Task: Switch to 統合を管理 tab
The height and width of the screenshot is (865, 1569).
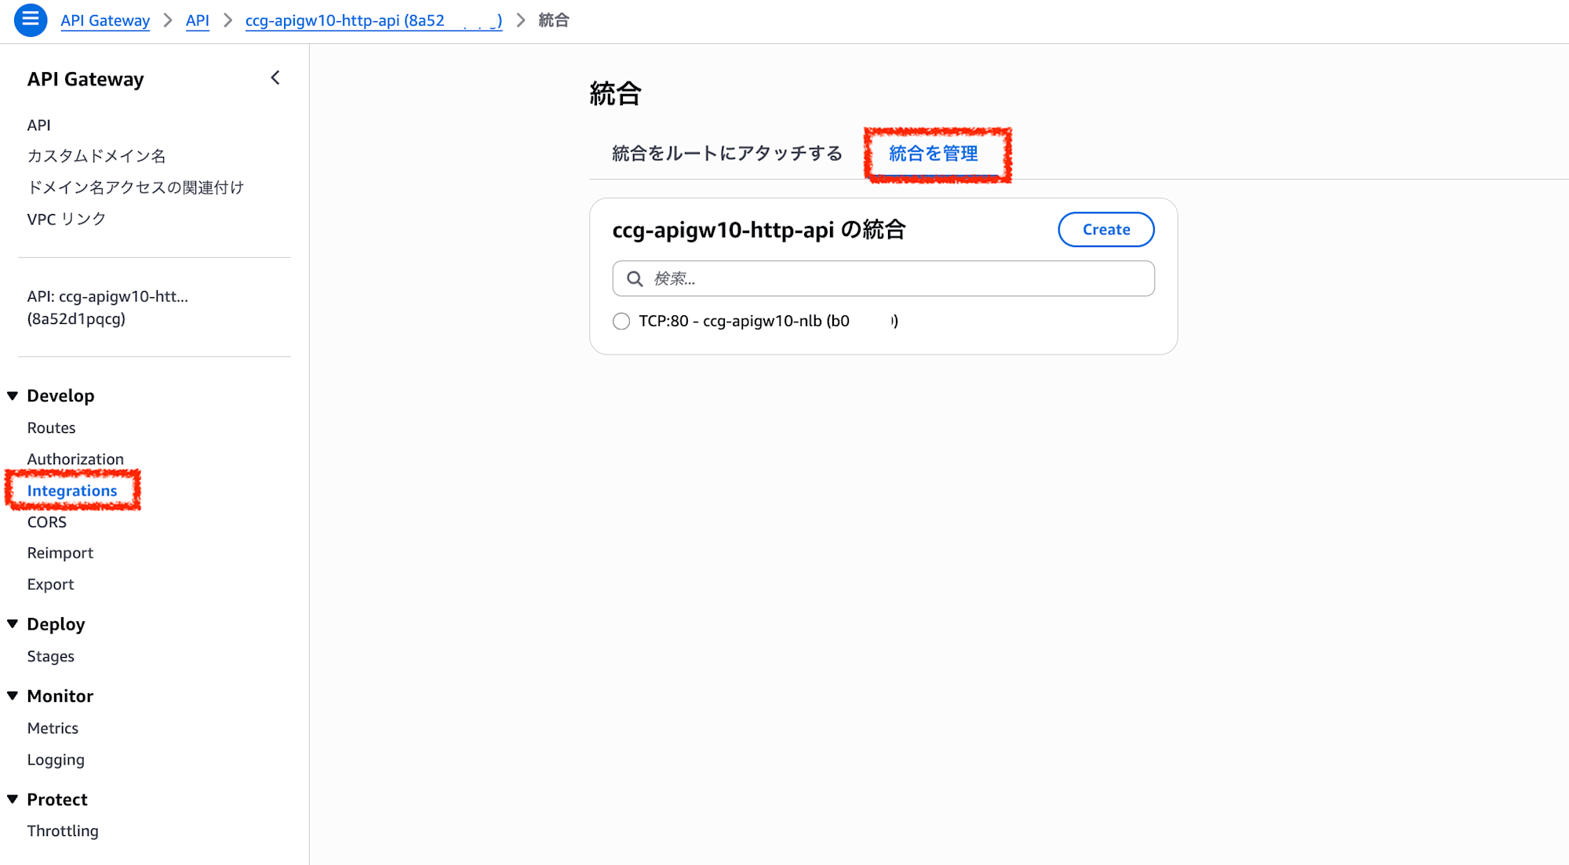Action: pyautogui.click(x=934, y=154)
